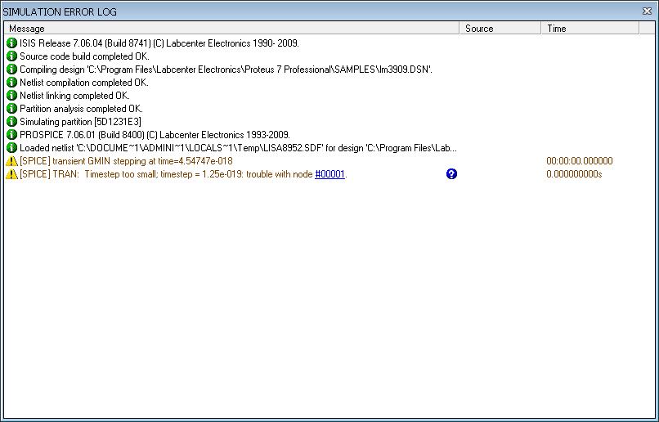Sort log by Source column header
This screenshot has height=422, width=659.
499,29
